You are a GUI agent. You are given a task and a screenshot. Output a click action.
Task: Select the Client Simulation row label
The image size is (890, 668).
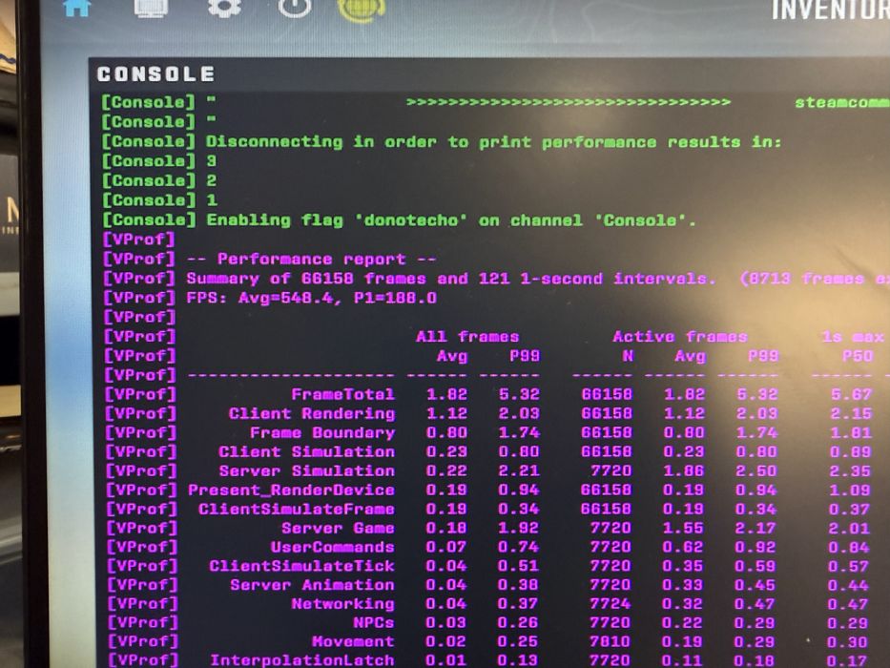click(306, 452)
